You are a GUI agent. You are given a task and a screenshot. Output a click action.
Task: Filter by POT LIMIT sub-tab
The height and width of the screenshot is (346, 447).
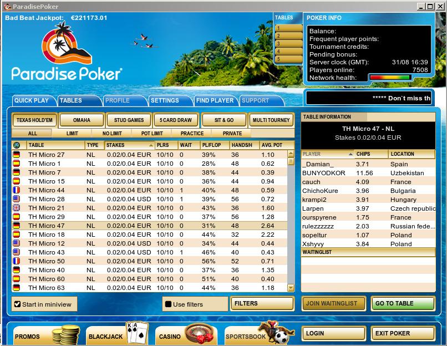click(x=152, y=134)
